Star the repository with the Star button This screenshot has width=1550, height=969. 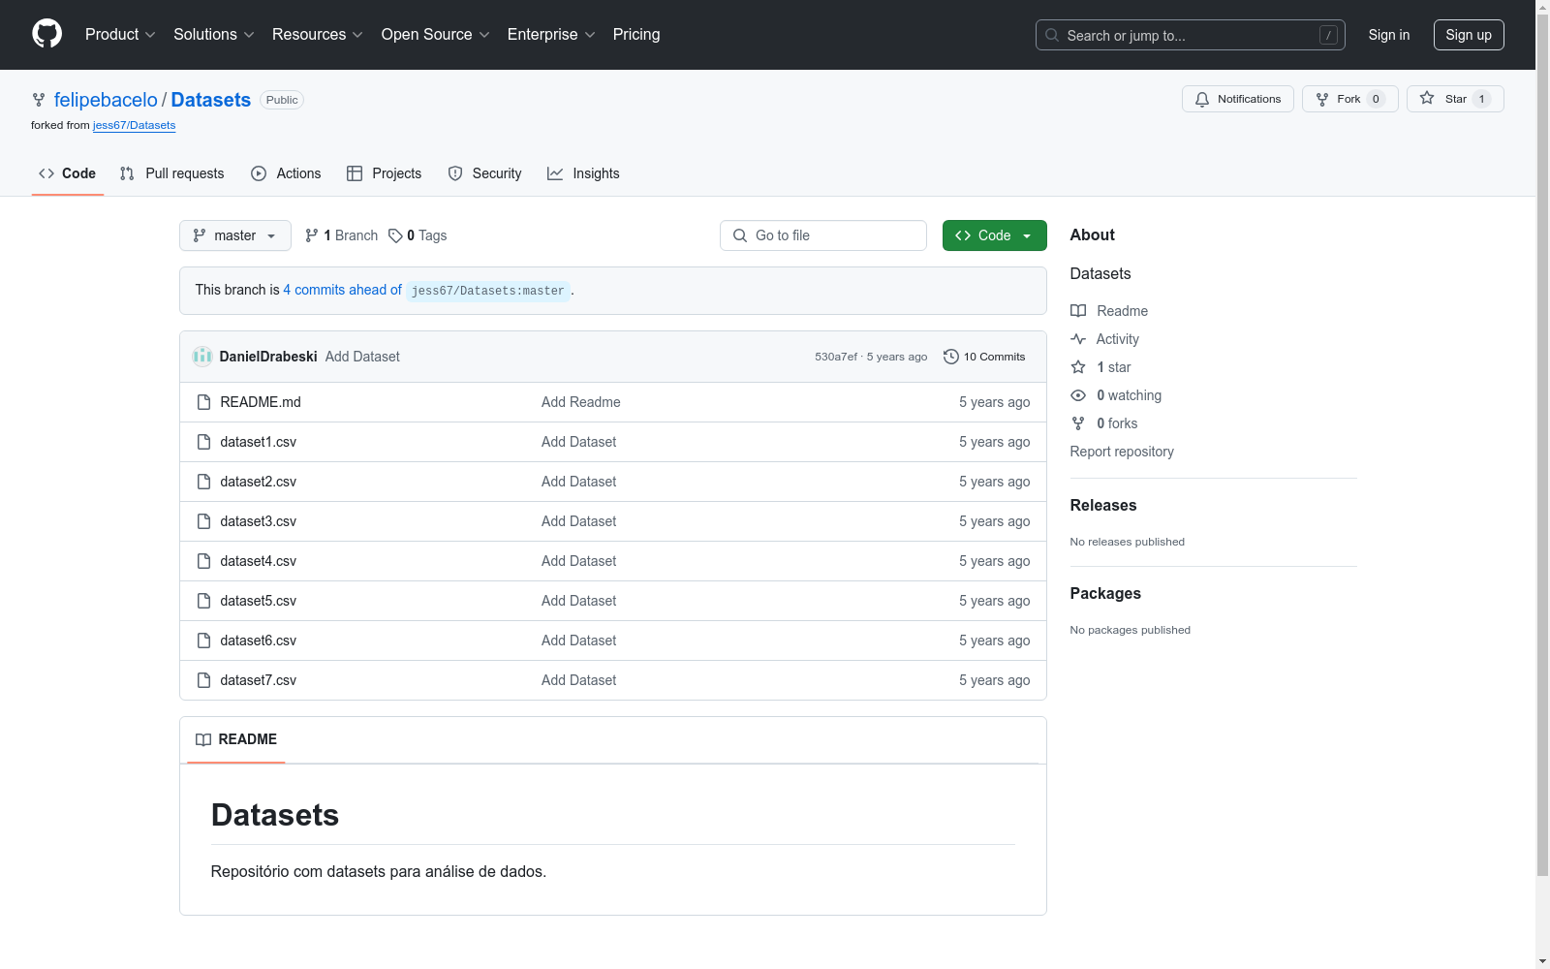click(1455, 99)
